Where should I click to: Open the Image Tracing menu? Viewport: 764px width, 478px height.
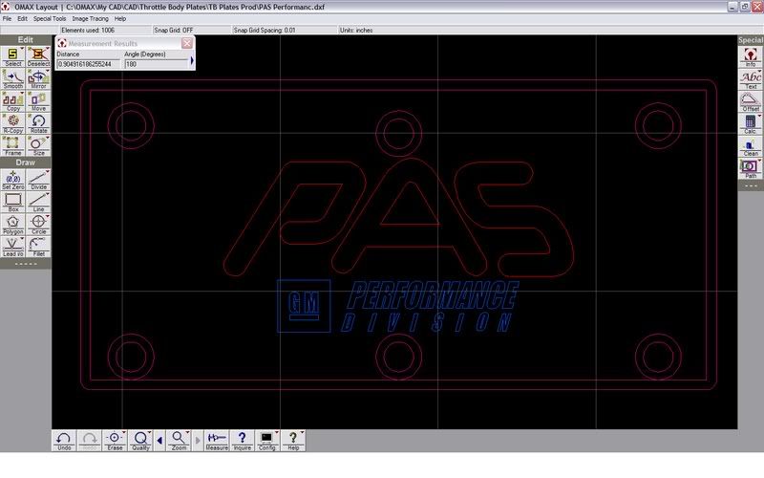pyautogui.click(x=91, y=18)
